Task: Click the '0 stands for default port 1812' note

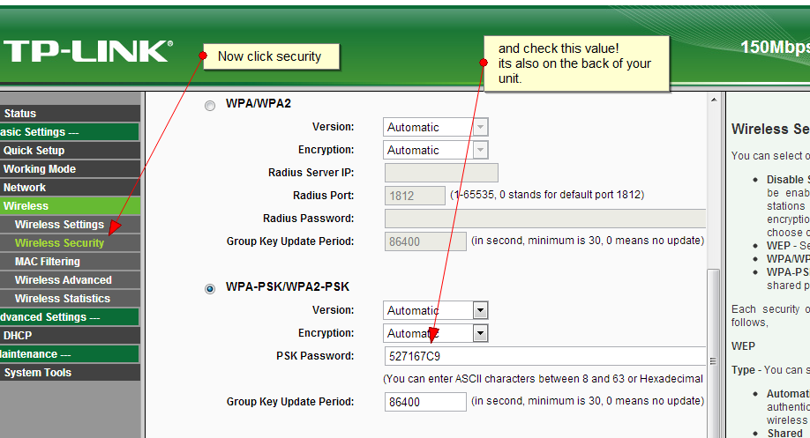Action: pyautogui.click(x=570, y=195)
